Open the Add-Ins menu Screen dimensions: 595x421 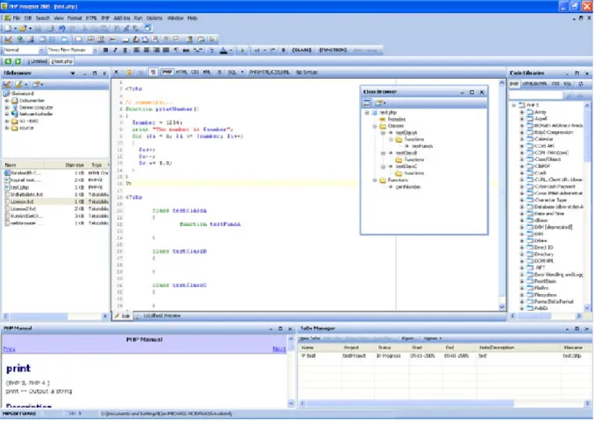(x=122, y=18)
